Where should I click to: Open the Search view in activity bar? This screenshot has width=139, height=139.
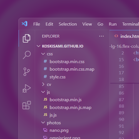point(27,55)
